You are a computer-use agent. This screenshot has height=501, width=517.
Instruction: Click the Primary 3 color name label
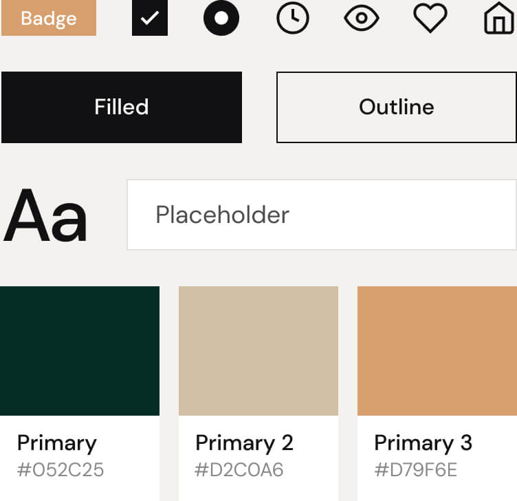[x=423, y=443]
